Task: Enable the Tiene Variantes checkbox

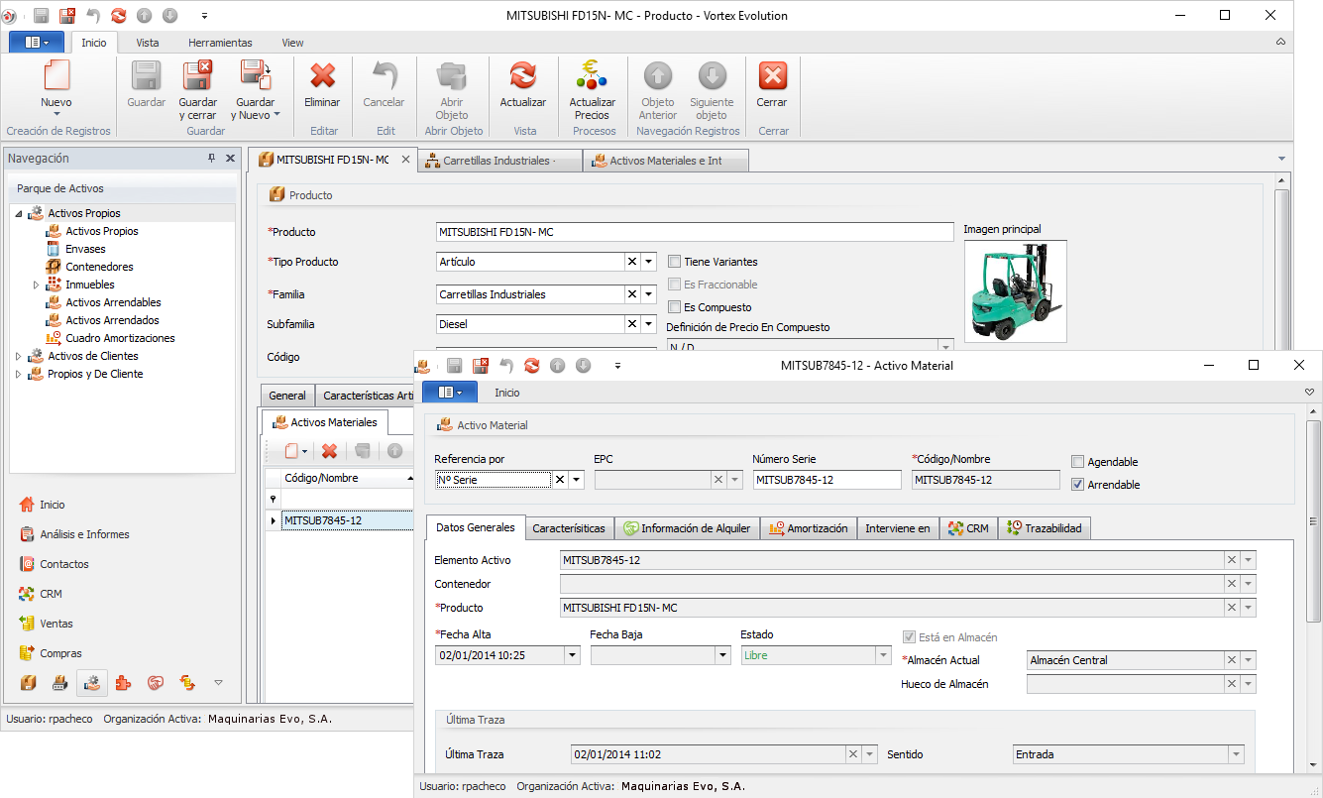Action: pos(675,262)
